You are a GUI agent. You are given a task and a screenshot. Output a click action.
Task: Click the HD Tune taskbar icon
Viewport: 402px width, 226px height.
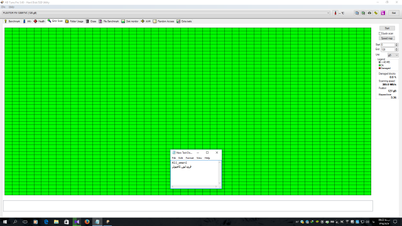point(107,222)
